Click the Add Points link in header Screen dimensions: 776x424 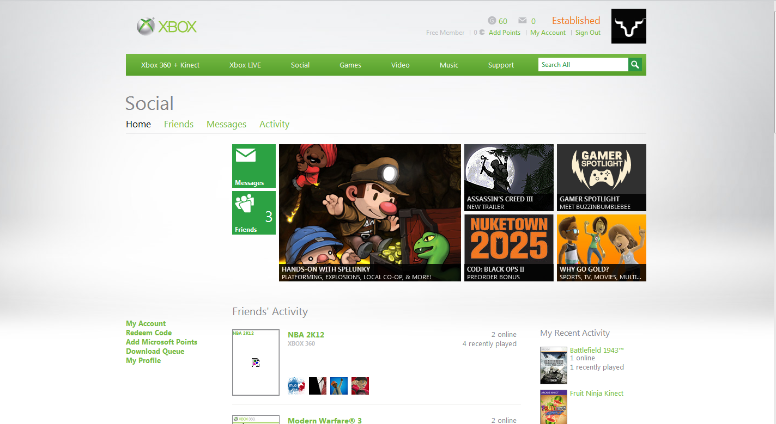505,33
